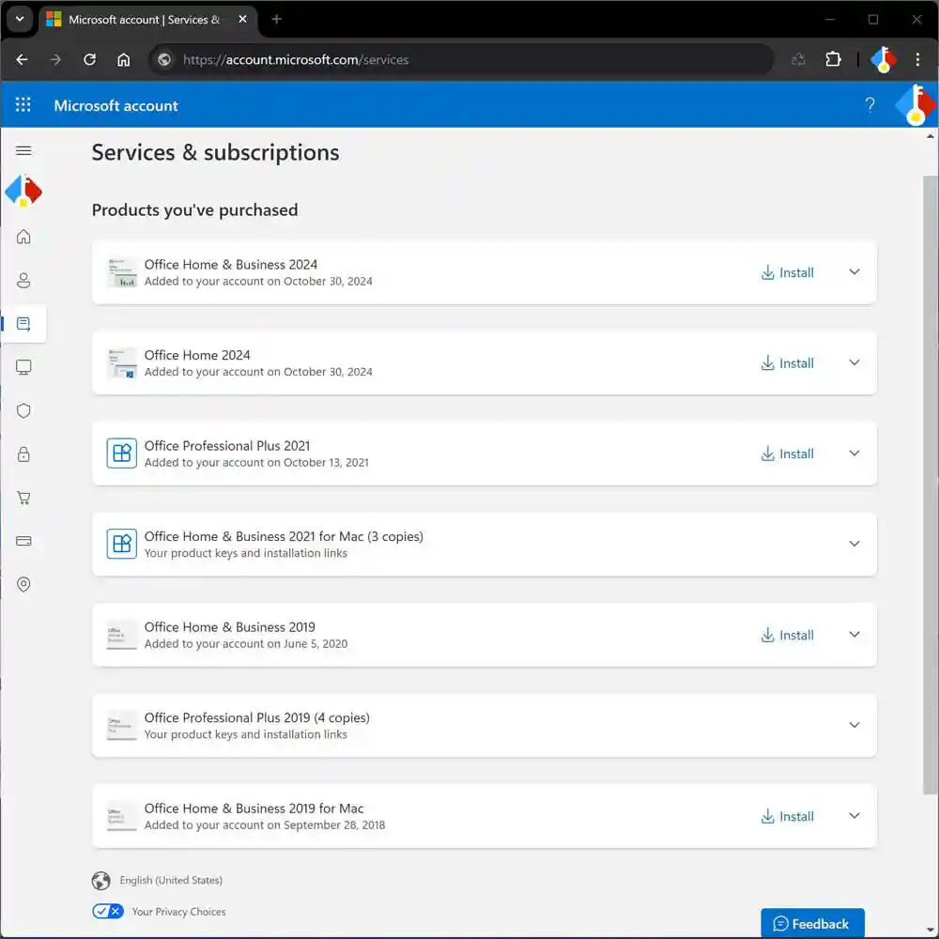This screenshot has width=939, height=939.
Task: Go to Home in left sidebar
Action: [x=23, y=237]
